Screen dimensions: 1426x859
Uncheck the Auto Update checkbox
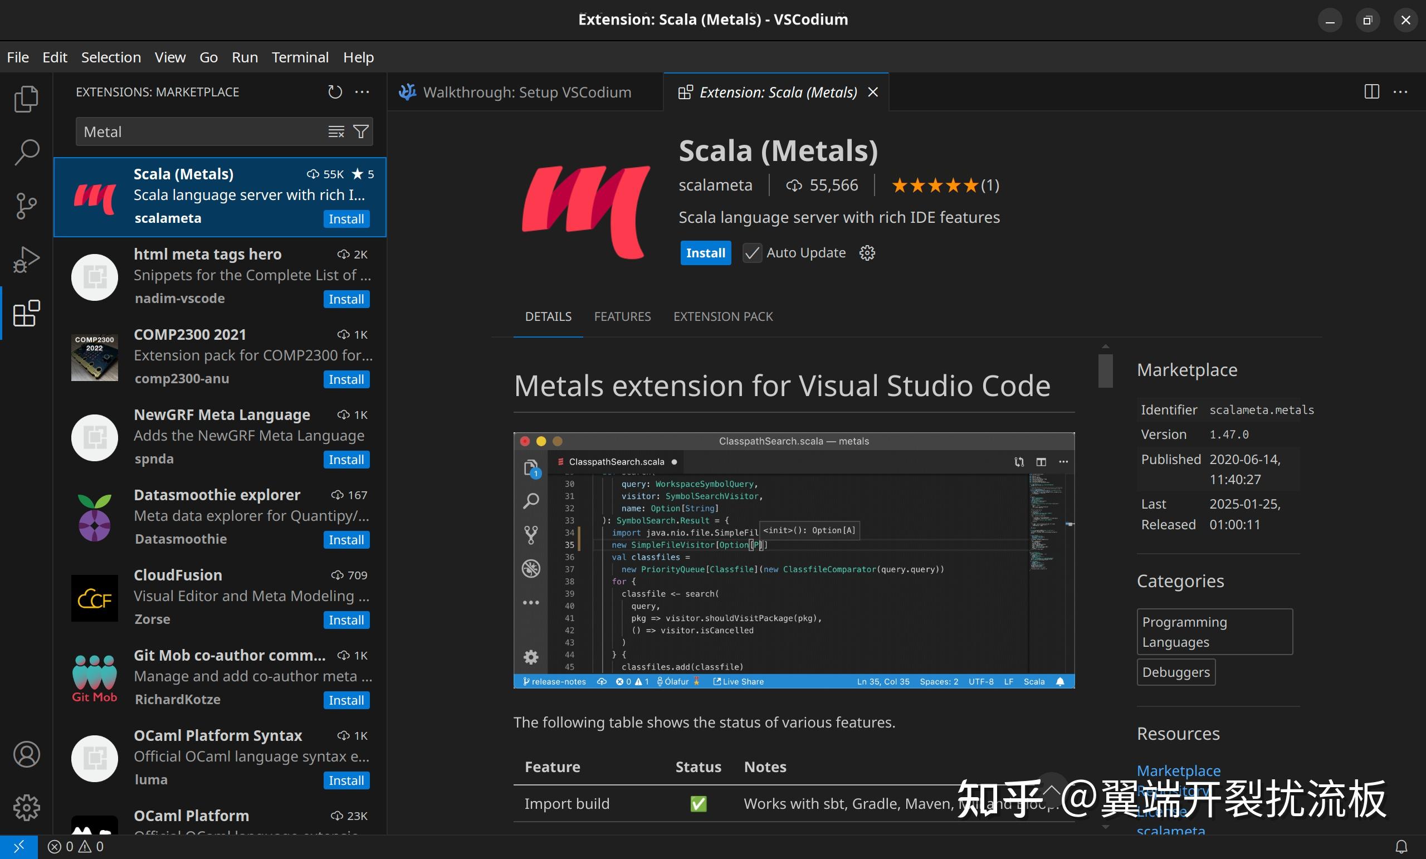pyautogui.click(x=752, y=253)
